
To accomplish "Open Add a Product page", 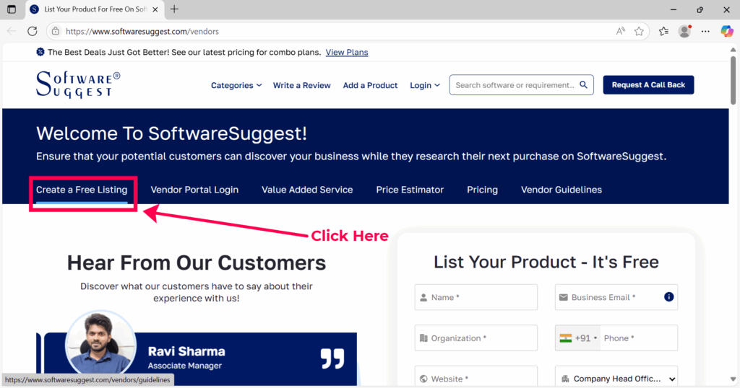I will (x=370, y=85).
